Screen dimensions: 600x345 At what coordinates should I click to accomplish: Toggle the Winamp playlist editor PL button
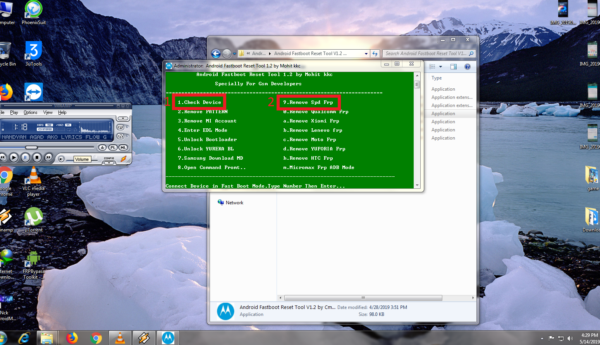(113, 147)
